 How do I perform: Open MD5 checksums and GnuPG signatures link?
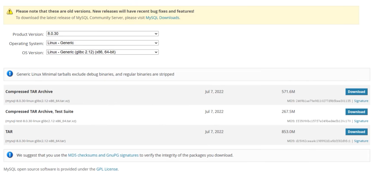[x=103, y=155]
